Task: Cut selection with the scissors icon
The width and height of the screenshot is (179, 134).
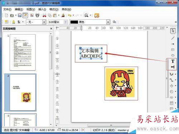Action: 44,15
